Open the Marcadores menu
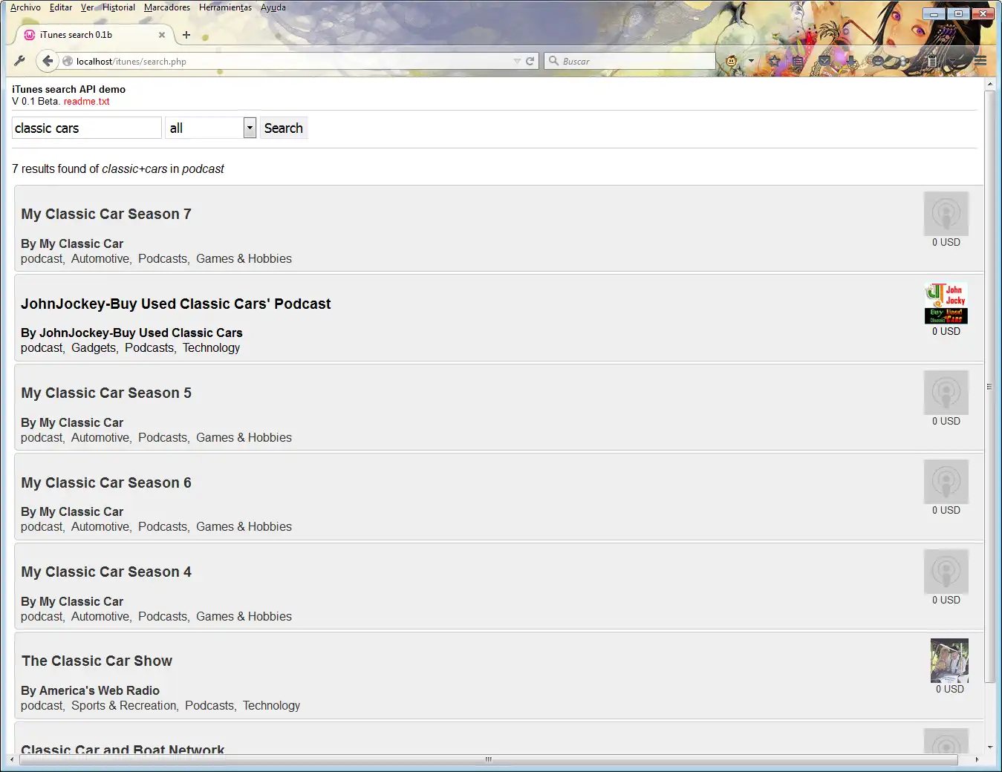This screenshot has width=1002, height=772. click(x=167, y=7)
